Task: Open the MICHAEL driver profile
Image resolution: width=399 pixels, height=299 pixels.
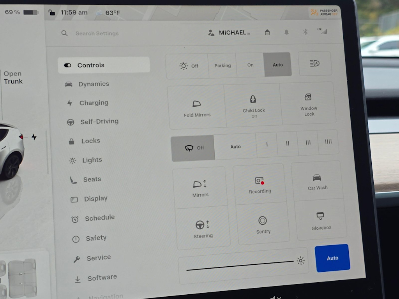Action: 229,33
